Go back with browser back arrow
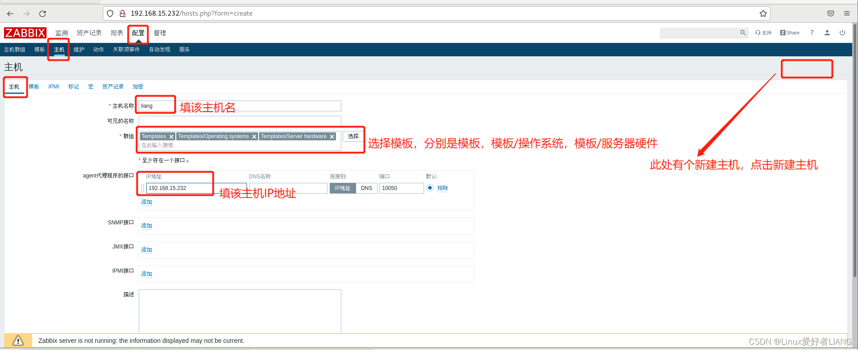The image size is (858, 350). pyautogui.click(x=10, y=13)
